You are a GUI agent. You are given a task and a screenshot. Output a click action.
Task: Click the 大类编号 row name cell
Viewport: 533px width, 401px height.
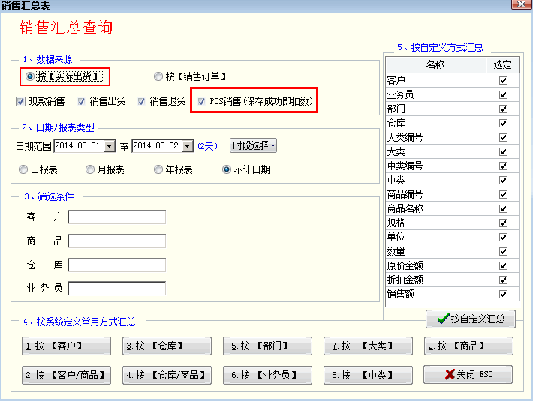[435, 137]
